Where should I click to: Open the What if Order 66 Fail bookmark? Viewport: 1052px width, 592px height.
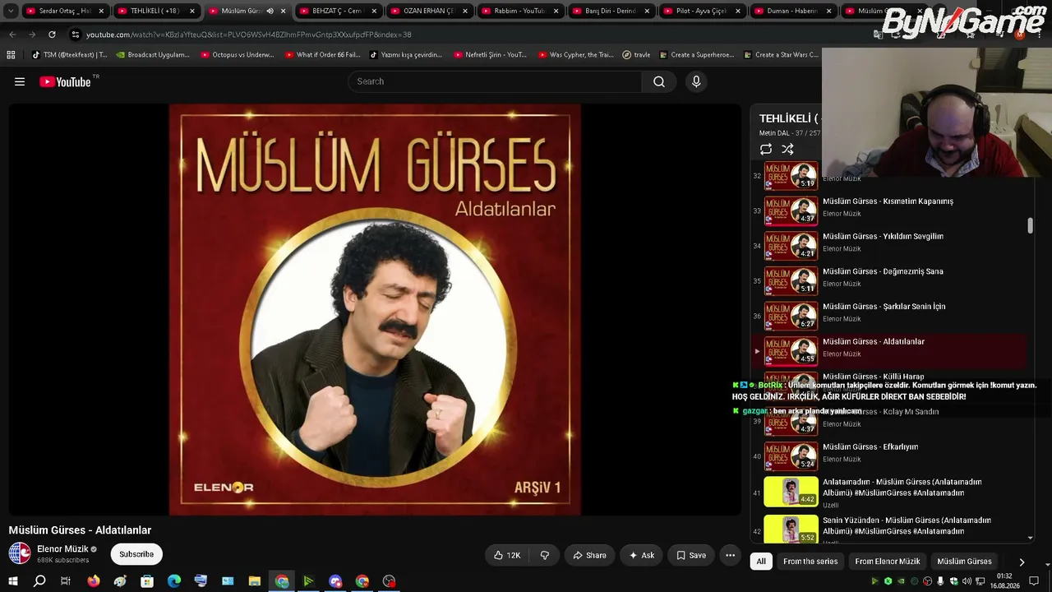(x=322, y=55)
